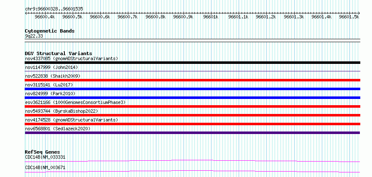Click ruler tick label 96600.5k
Viewport: 372px width, 177px height.
click(x=72, y=17)
